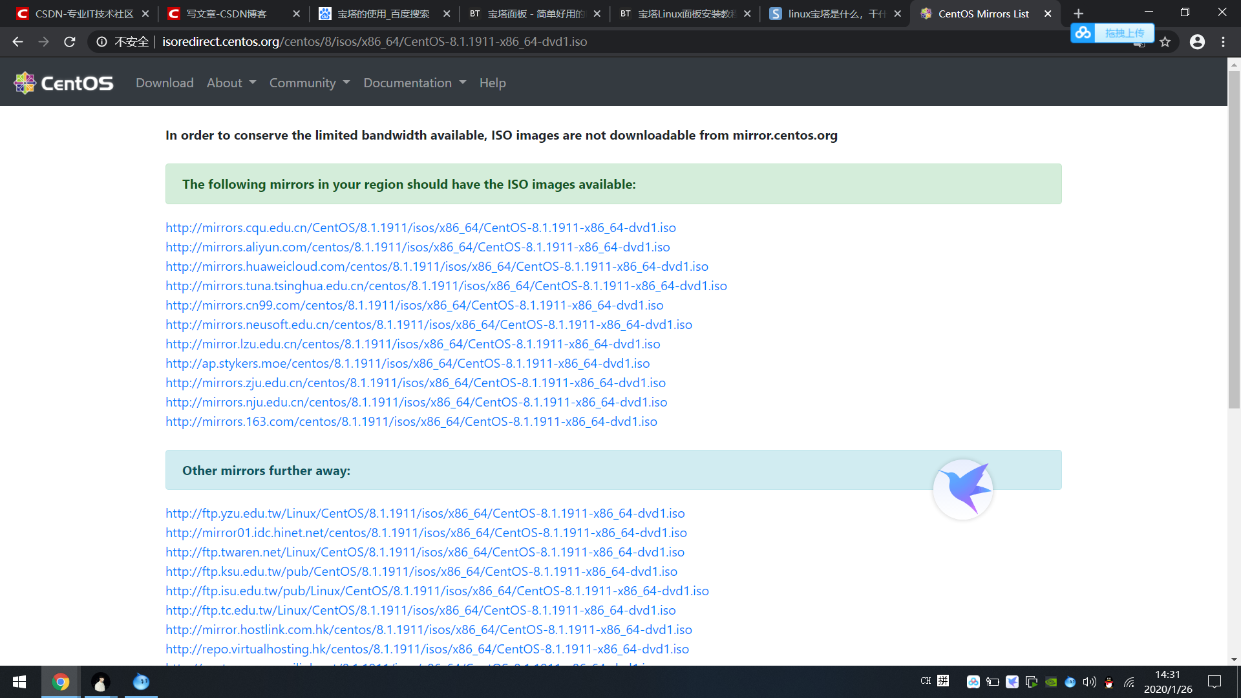
Task: Expand the Documentation dropdown menu
Action: pyautogui.click(x=414, y=83)
